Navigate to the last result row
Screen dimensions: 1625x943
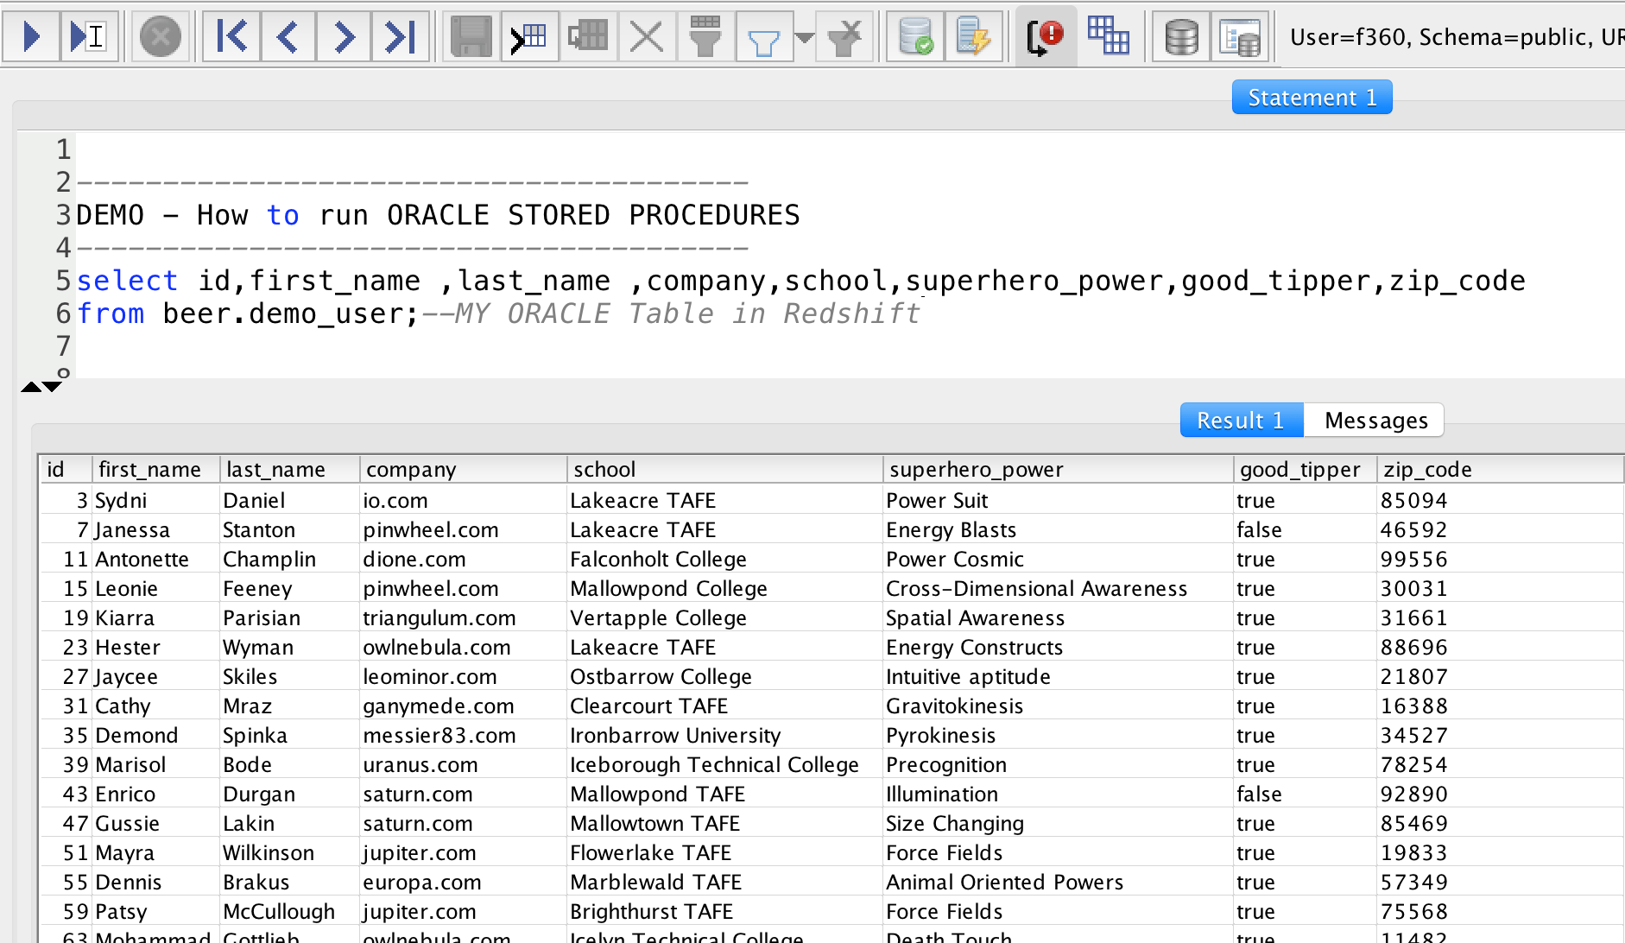tap(400, 36)
